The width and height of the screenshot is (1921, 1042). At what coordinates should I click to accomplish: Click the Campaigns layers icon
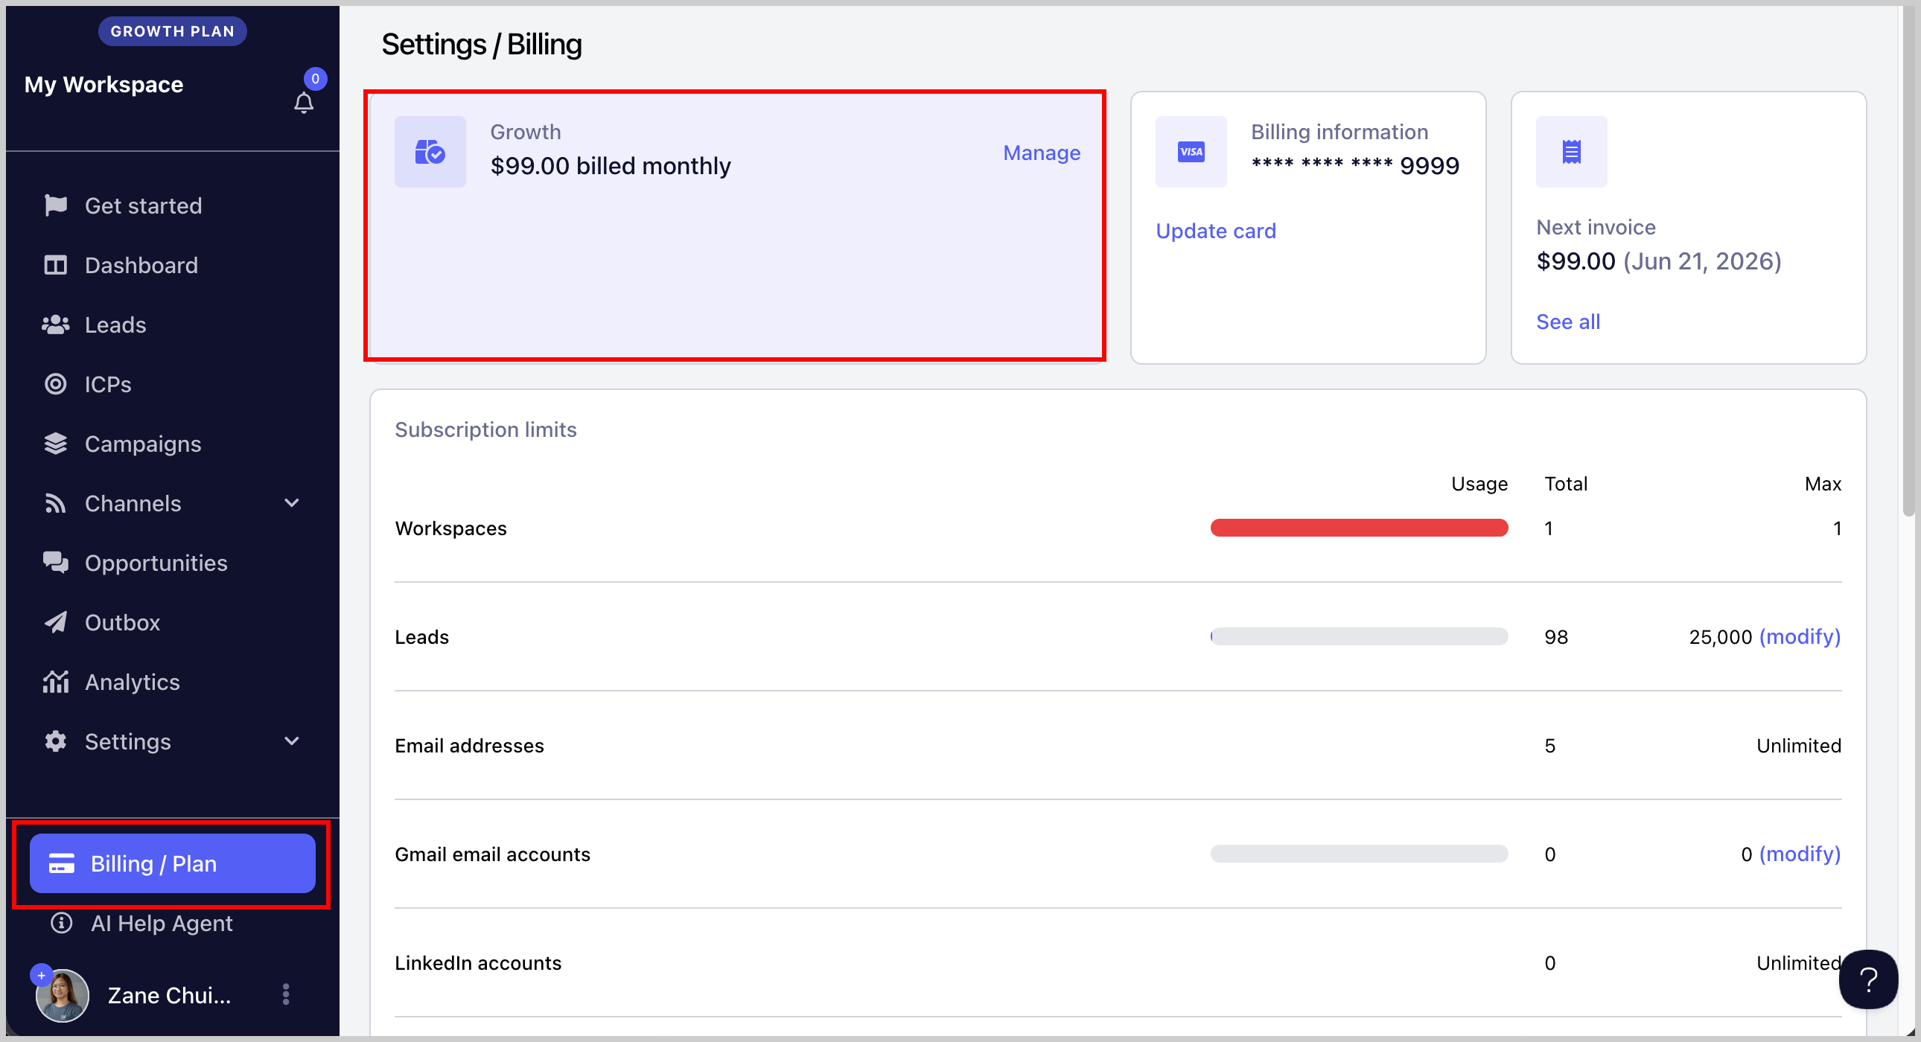click(56, 444)
